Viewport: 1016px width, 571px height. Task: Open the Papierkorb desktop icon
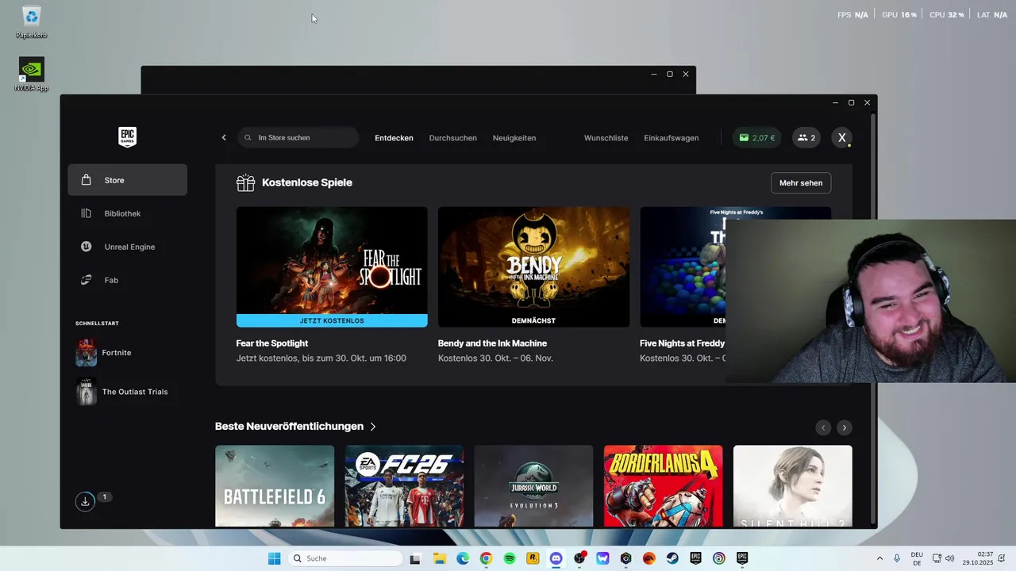(31, 22)
